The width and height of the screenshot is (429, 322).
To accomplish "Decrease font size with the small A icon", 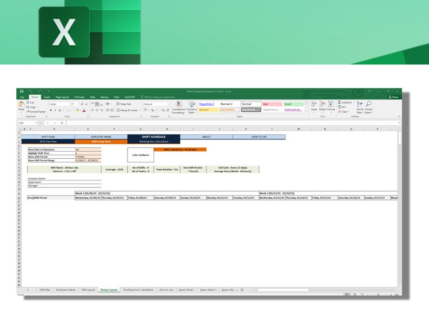I will tap(86, 104).
